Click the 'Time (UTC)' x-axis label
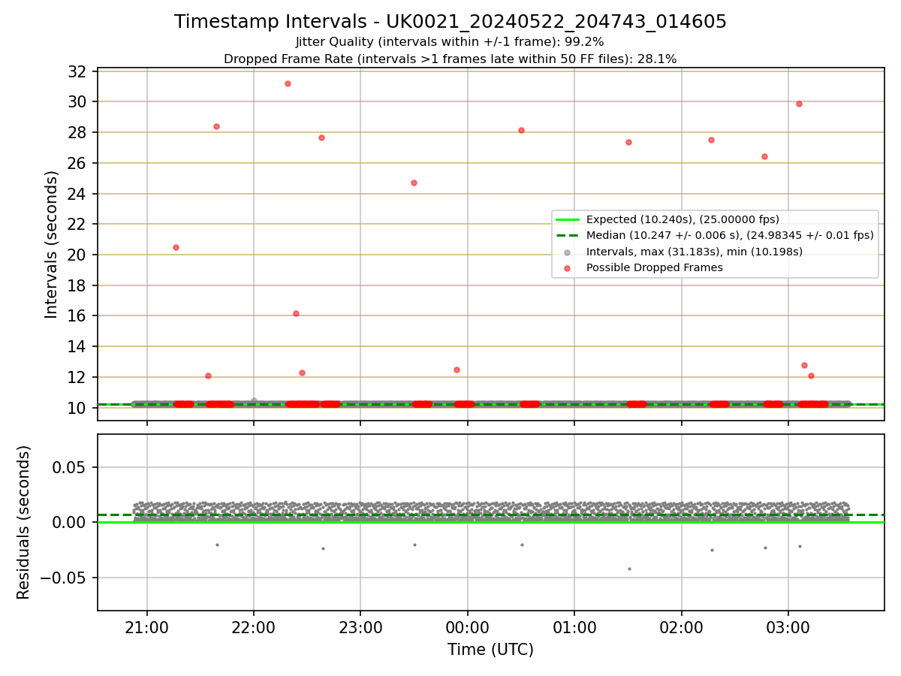The height and width of the screenshot is (676, 901). pos(490,650)
